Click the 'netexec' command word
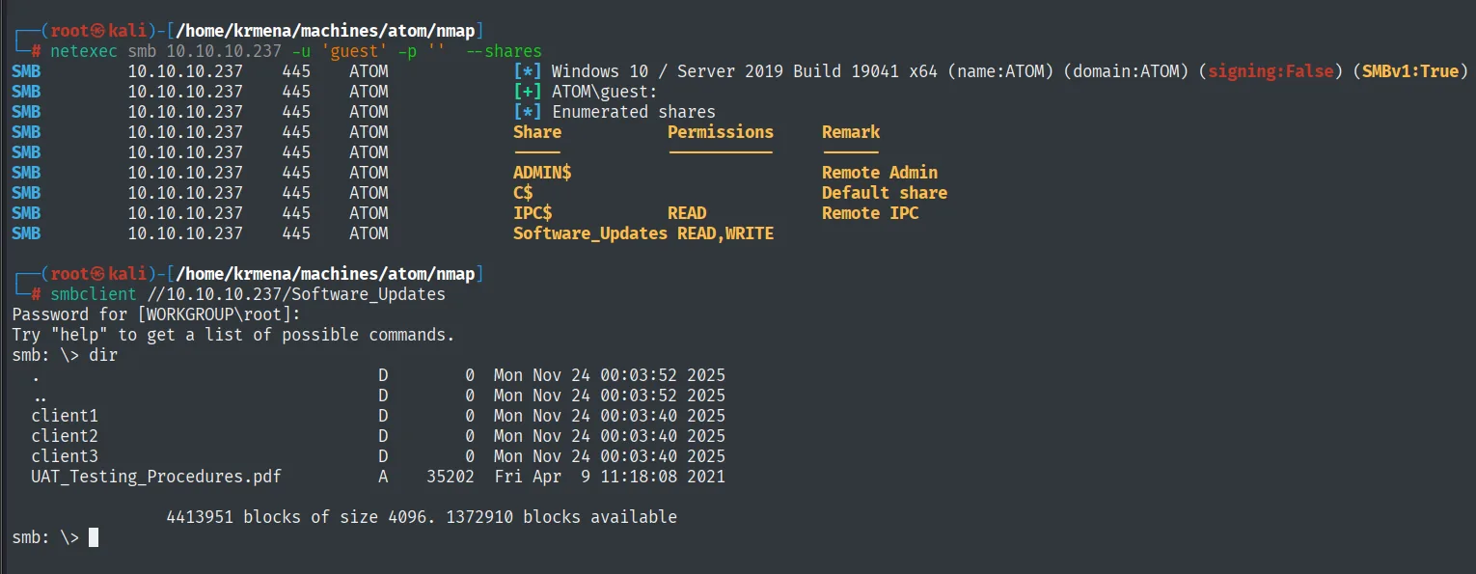1476x574 pixels. pyautogui.click(x=84, y=51)
